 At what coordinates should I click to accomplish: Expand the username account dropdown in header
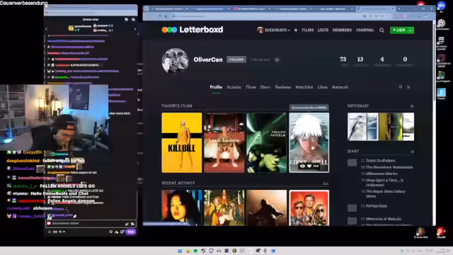tap(273, 30)
